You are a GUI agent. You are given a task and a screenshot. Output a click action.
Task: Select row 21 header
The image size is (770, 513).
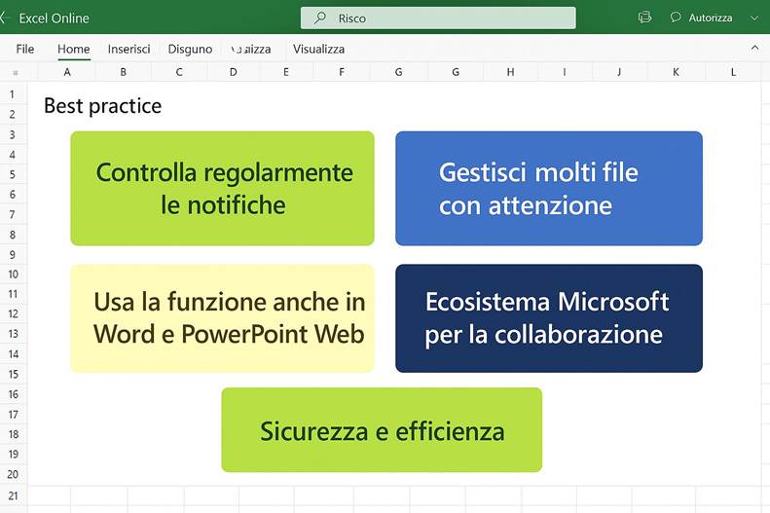pos(14,495)
